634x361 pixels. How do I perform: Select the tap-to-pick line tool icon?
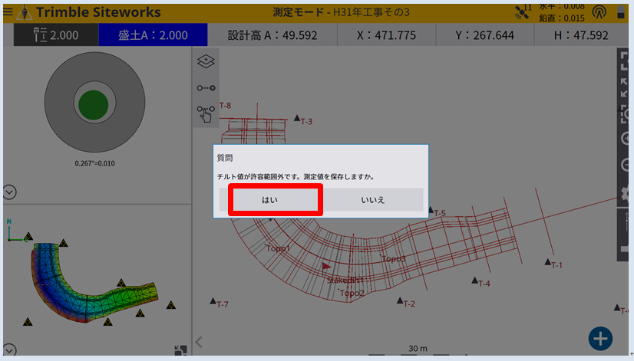coord(206,114)
